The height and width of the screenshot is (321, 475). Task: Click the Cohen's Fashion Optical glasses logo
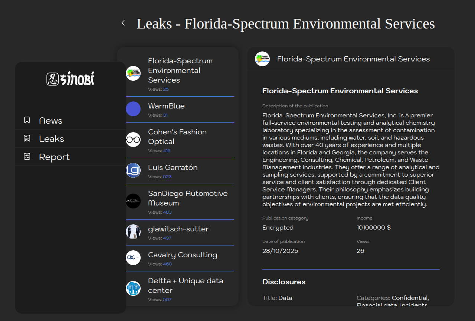pos(133,140)
